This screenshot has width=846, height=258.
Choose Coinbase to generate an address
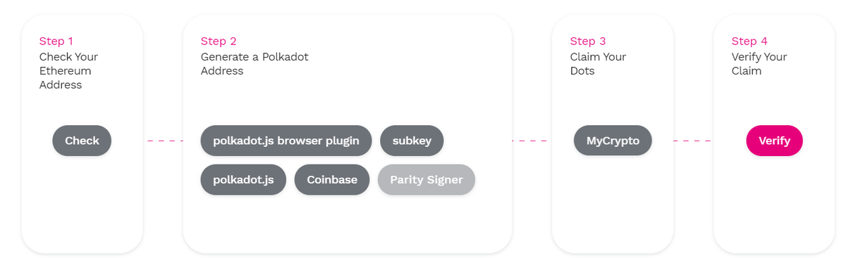332,179
